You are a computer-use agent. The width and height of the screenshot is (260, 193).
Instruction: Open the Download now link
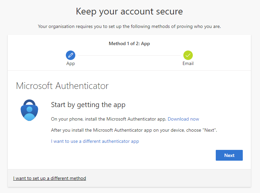coord(183,119)
